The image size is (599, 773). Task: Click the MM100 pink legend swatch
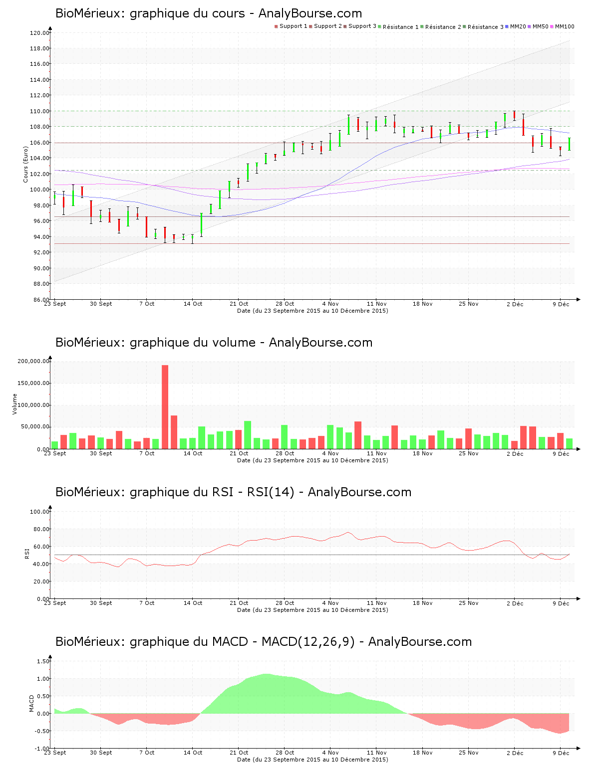pos(552,26)
